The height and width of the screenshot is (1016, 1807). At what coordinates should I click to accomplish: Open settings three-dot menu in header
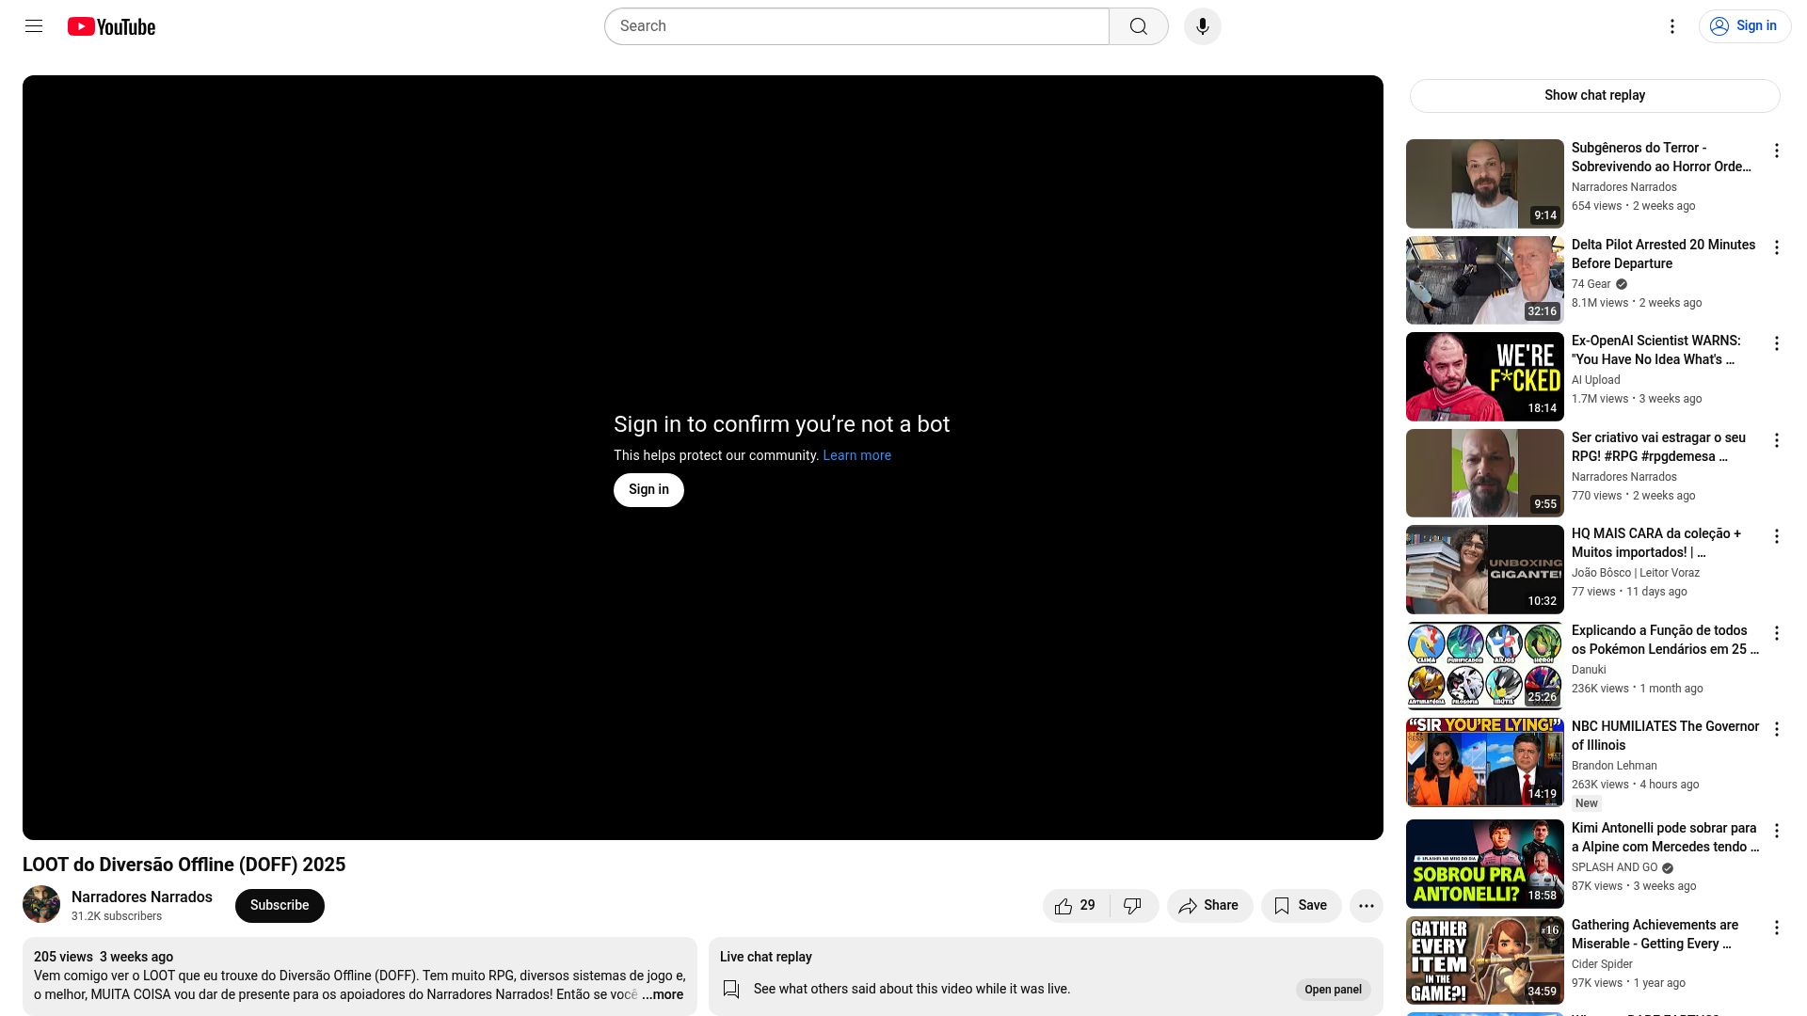tap(1671, 26)
